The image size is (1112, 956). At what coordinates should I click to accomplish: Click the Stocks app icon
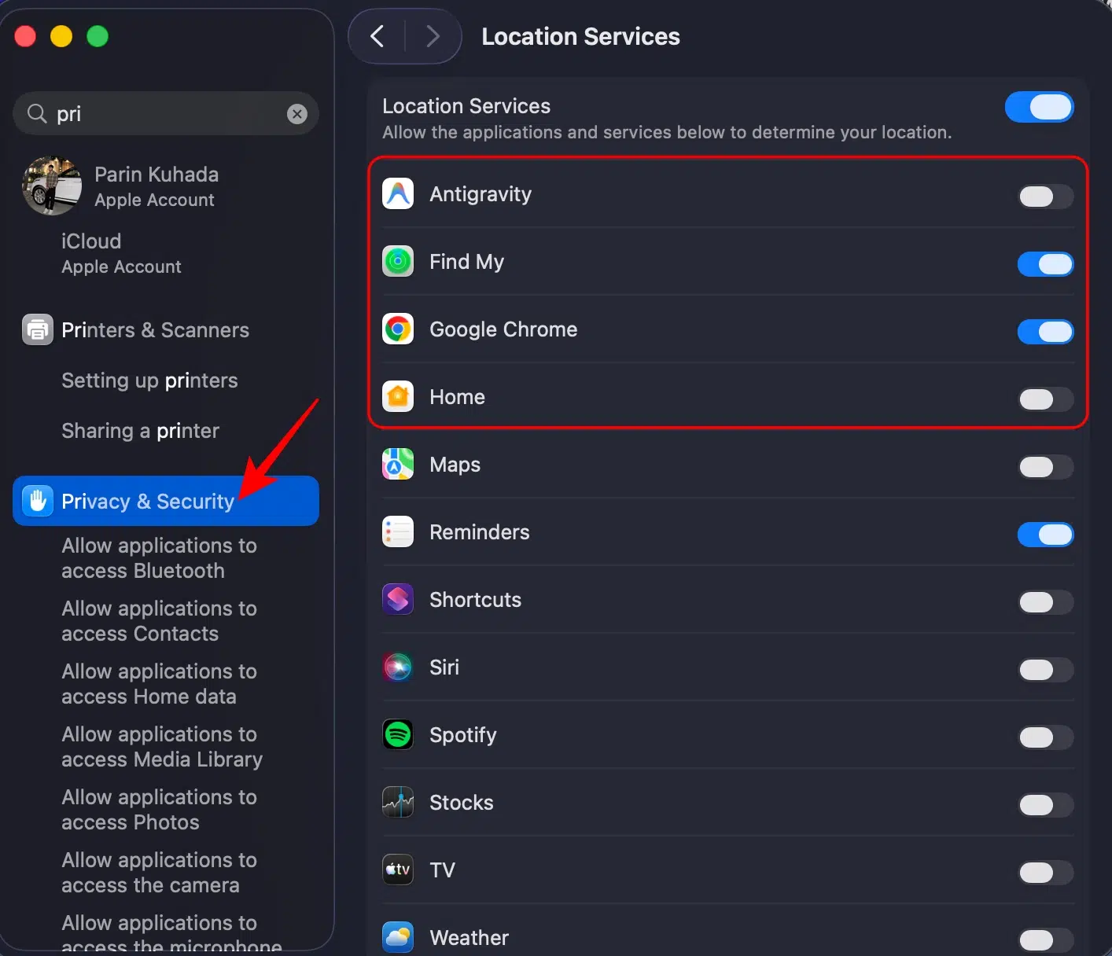coord(398,803)
